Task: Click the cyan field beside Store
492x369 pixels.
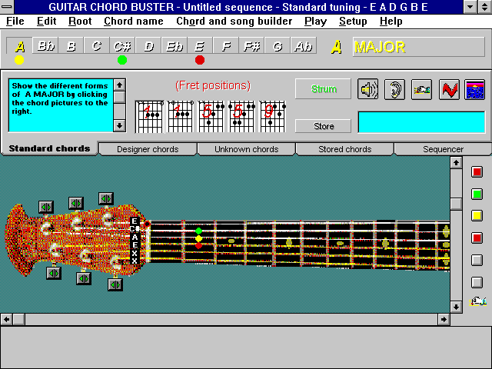Action: tap(421, 123)
